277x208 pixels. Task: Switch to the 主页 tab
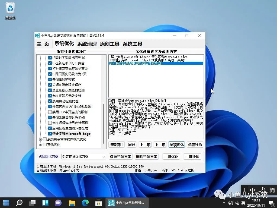(x=43, y=44)
